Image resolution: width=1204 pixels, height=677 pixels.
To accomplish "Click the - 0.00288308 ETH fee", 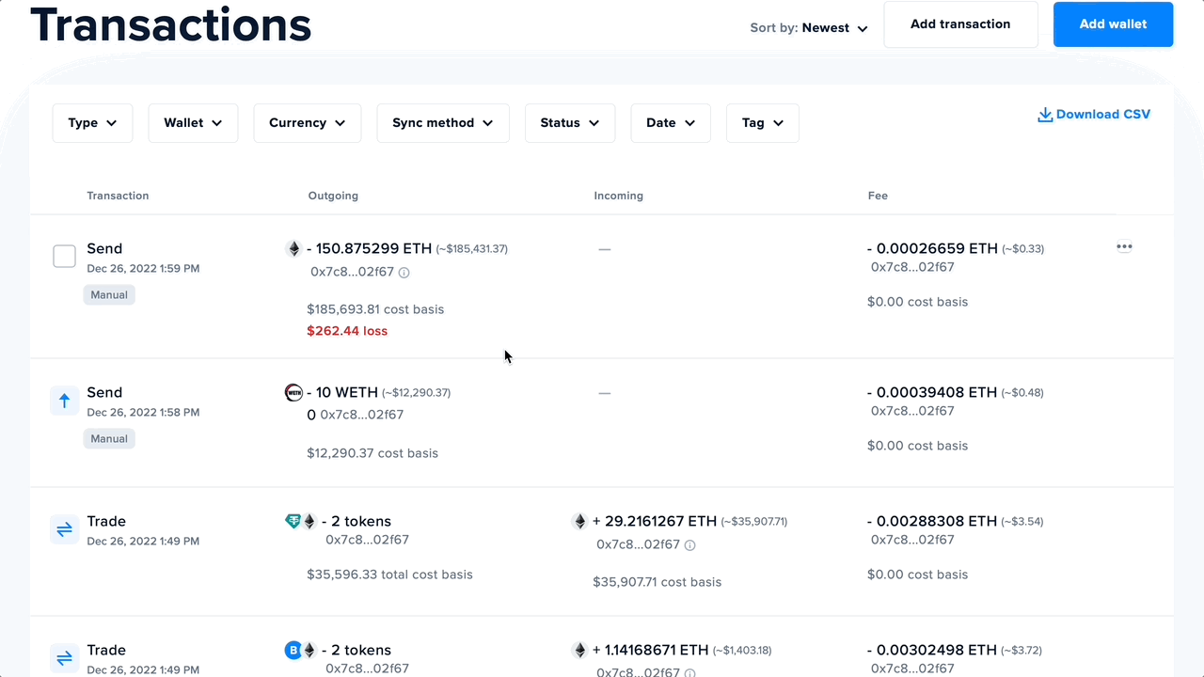I will (932, 521).
